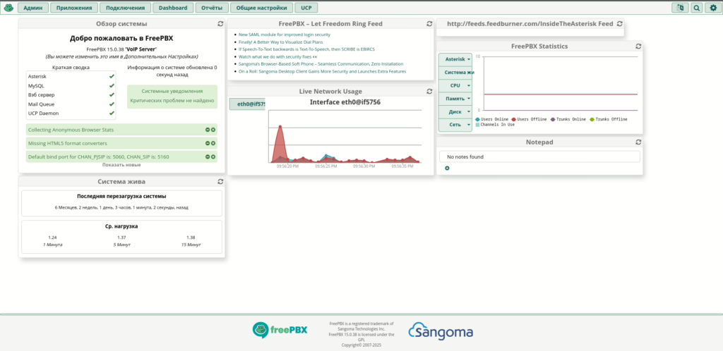Add a new note with plus icon
The image size is (723, 351).
[447, 168]
